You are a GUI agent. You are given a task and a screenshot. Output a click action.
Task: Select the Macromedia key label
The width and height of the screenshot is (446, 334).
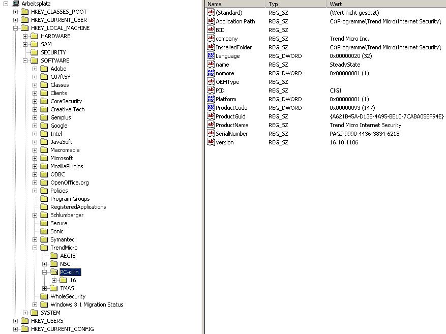pyautogui.click(x=65, y=150)
